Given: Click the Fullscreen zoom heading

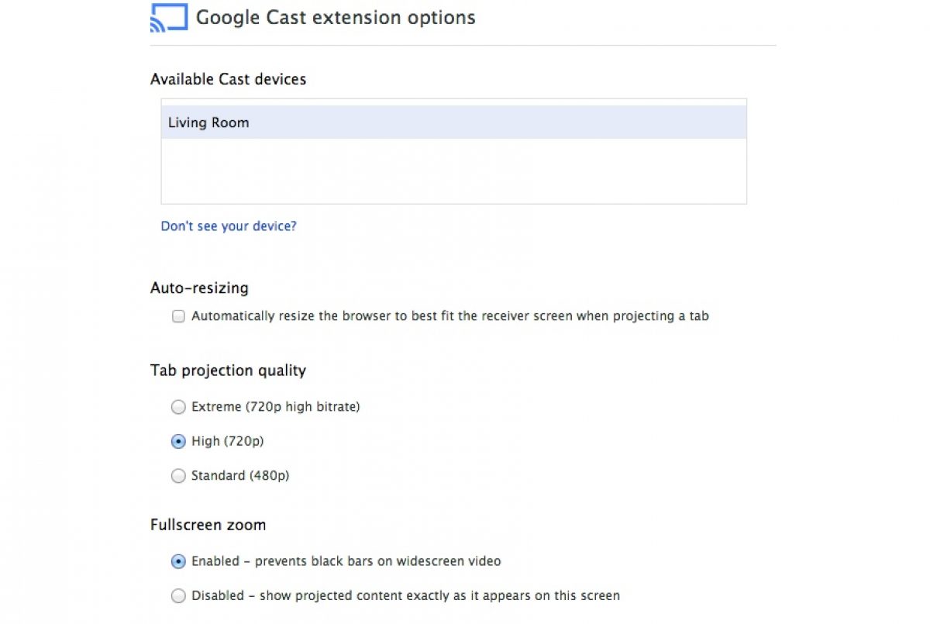Looking at the screenshot, I should pos(208,525).
